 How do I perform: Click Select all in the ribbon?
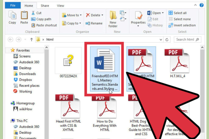coord(178,13)
